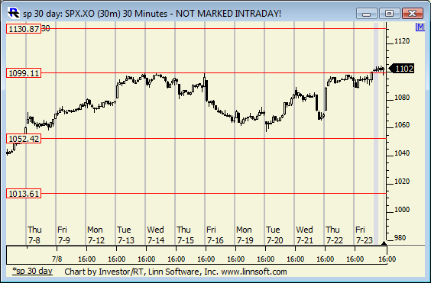The height and width of the screenshot is (283, 431).
Task: Click the Mon 7-12 date label
Action: [x=96, y=235]
